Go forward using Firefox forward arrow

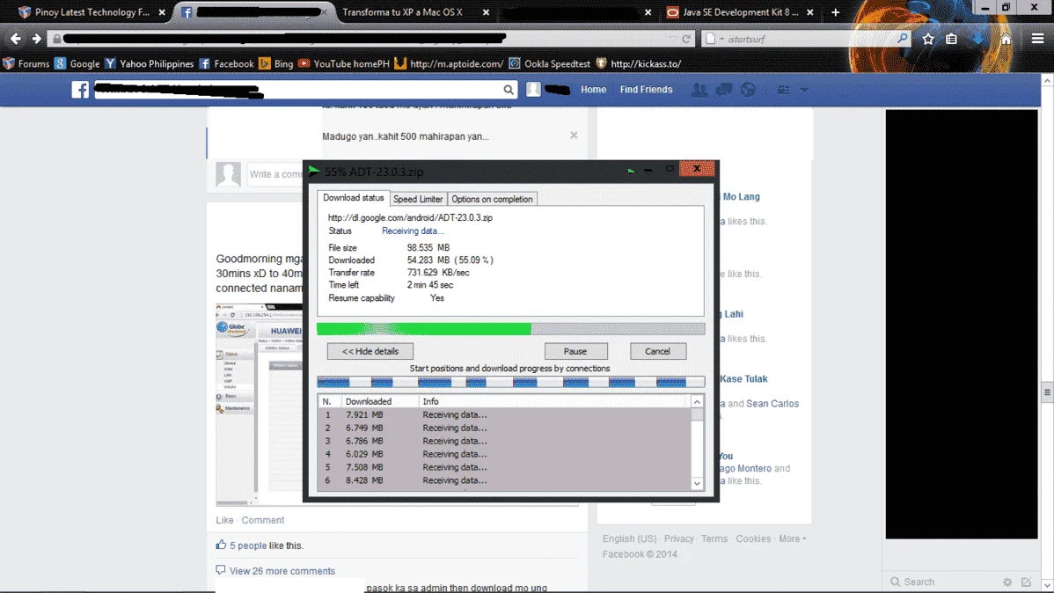tap(36, 39)
